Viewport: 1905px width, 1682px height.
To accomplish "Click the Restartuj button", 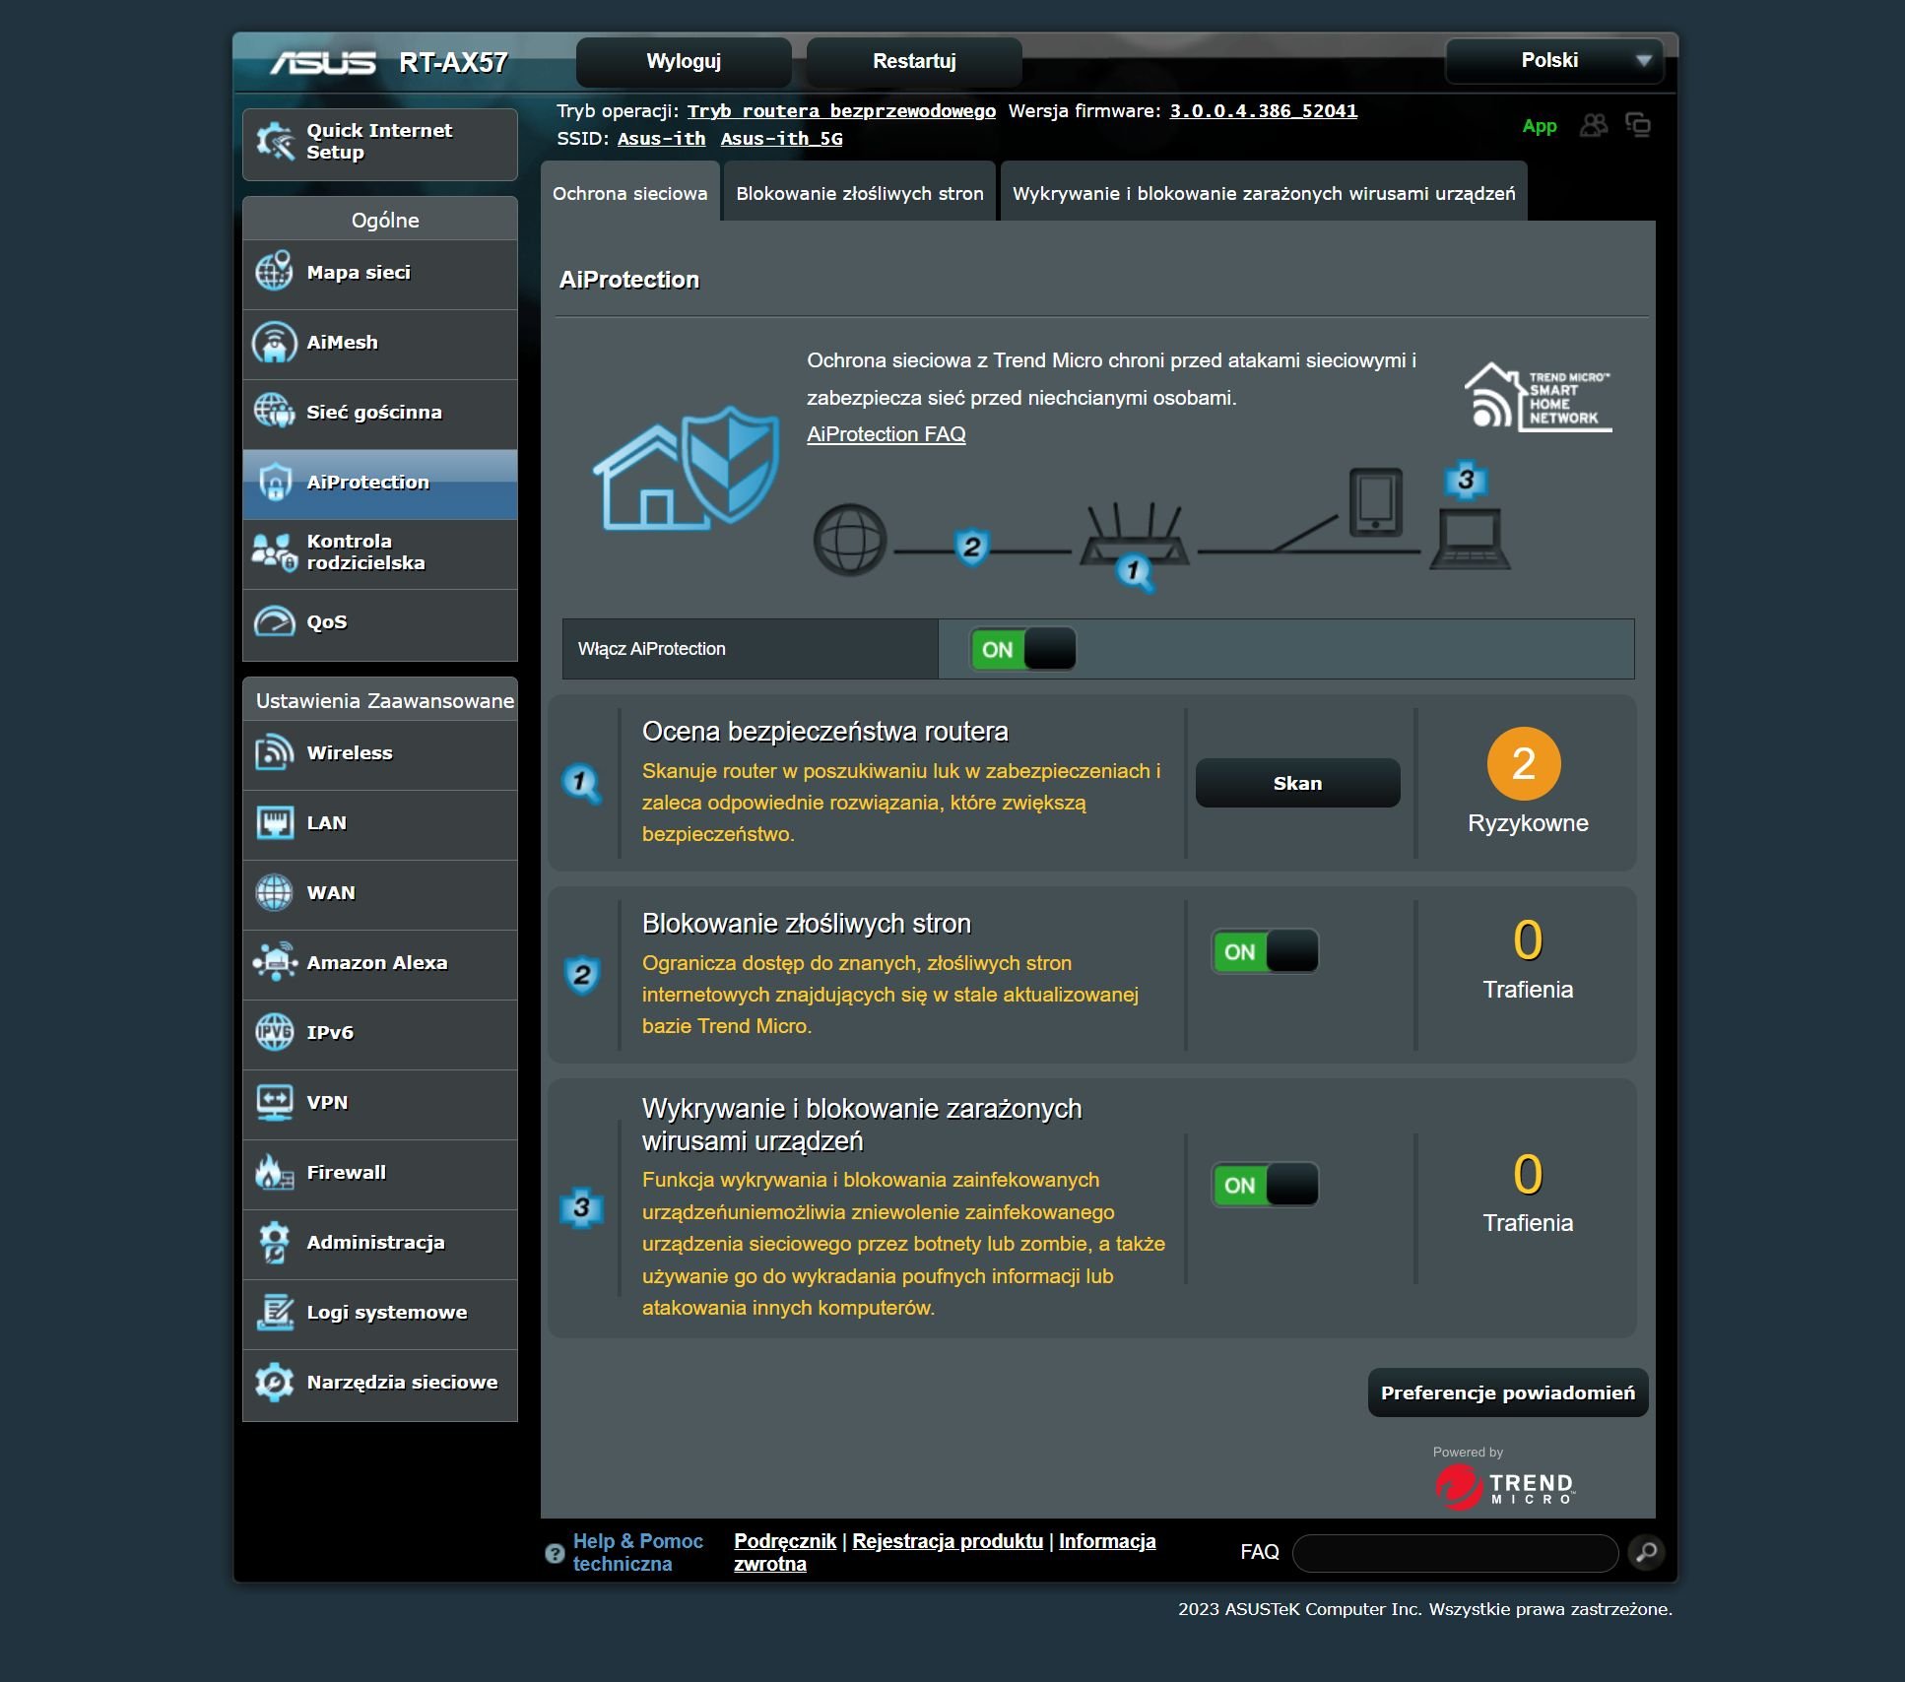I will tap(914, 61).
